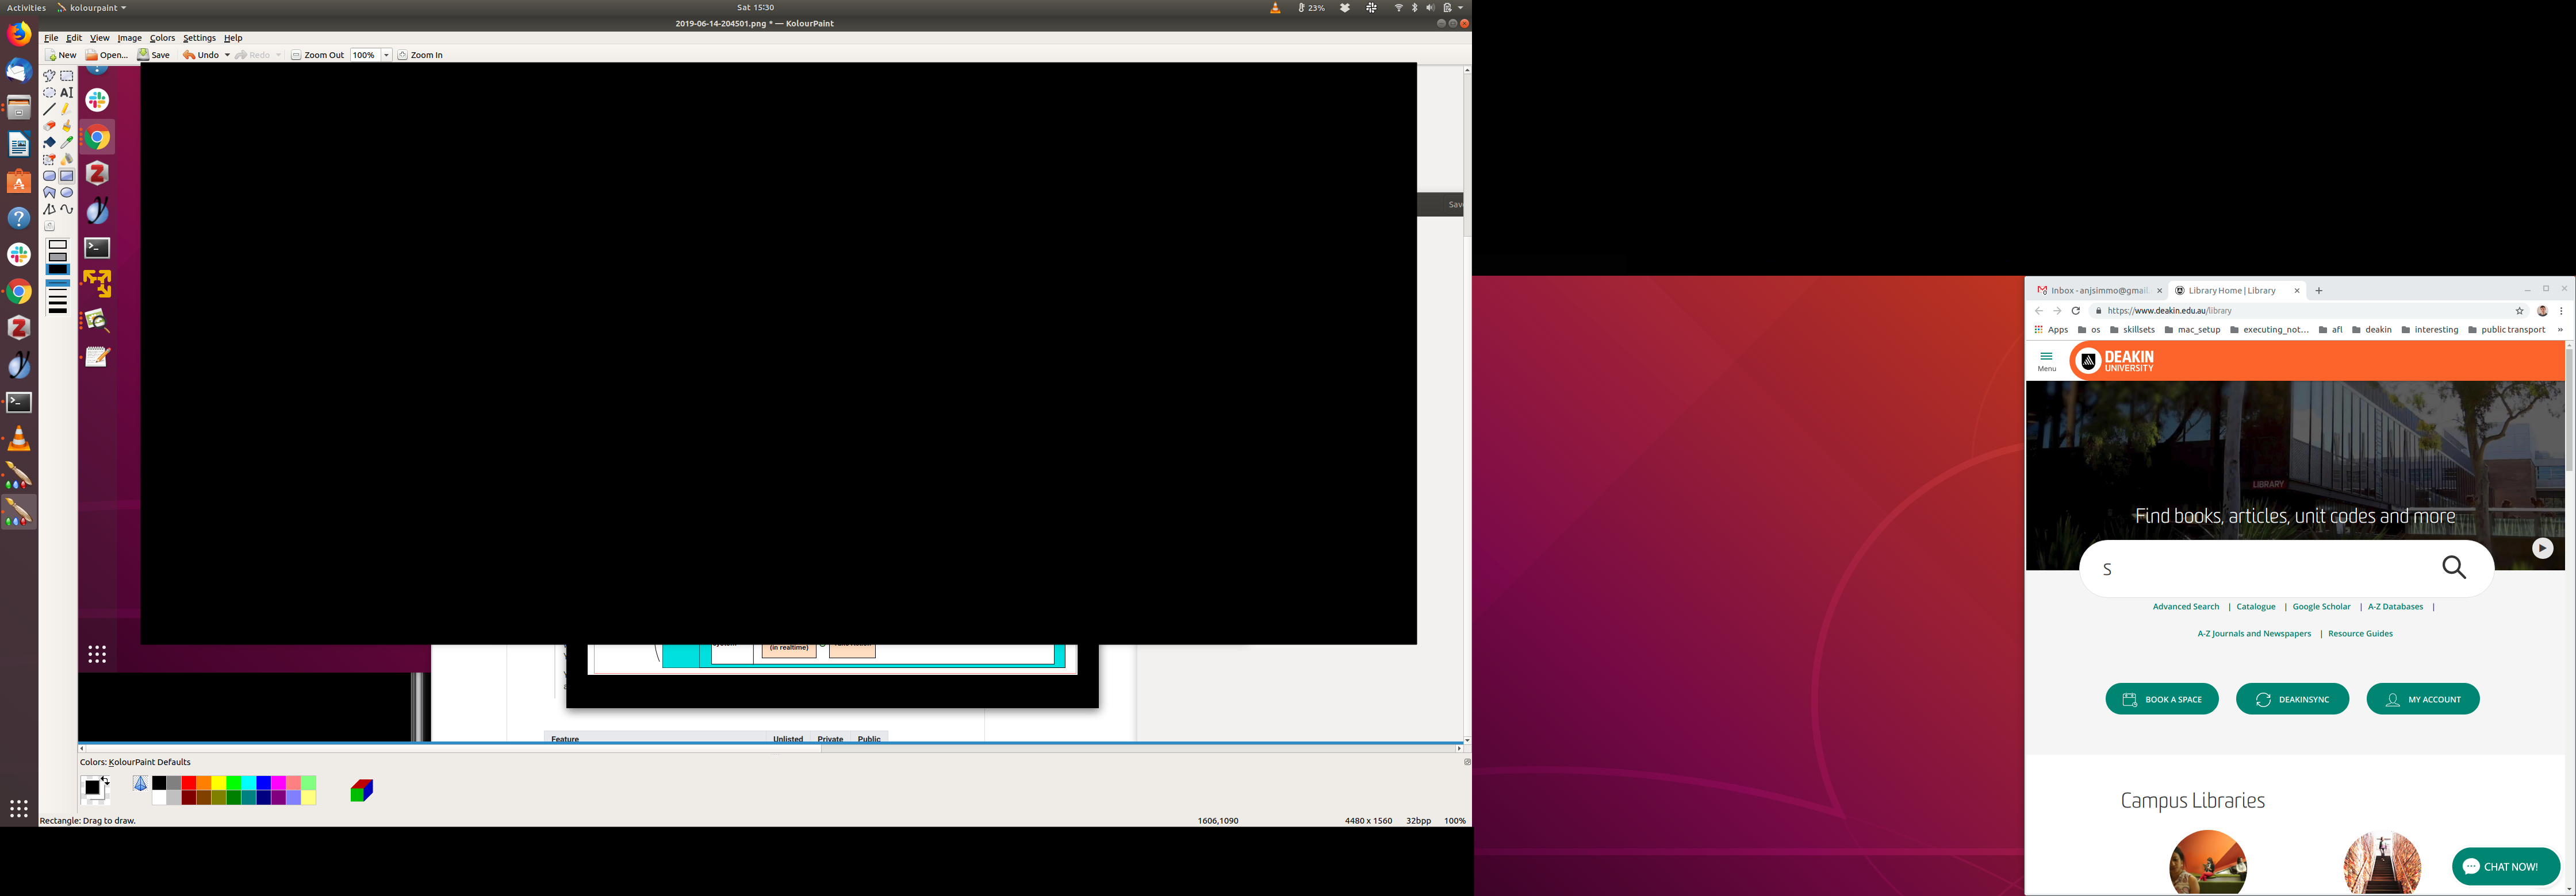Expand the Undo history arrow
The width and height of the screenshot is (2576, 896).
227,56
